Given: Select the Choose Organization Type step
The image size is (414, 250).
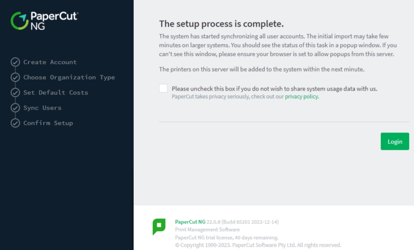Looking at the screenshot, I should (x=69, y=77).
